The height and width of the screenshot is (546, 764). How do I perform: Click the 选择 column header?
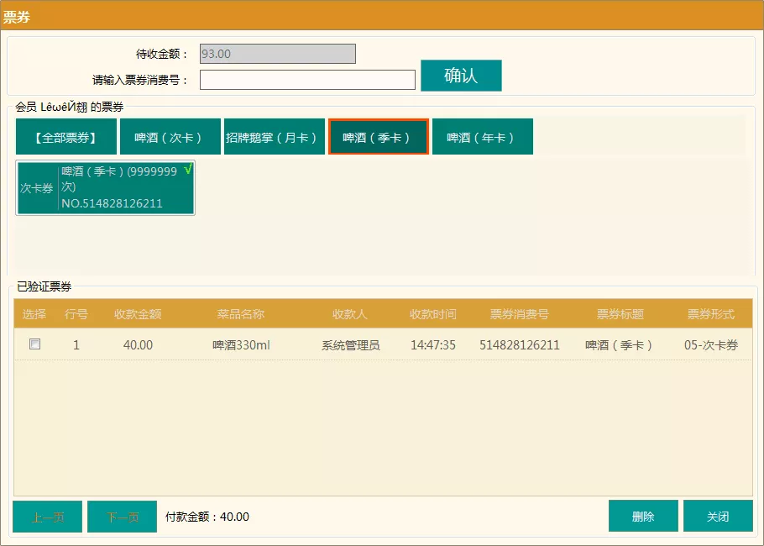tap(34, 314)
